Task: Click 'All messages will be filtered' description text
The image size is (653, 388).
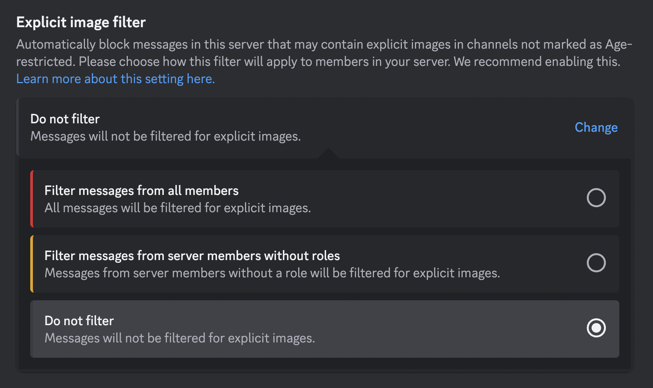Action: coord(178,208)
